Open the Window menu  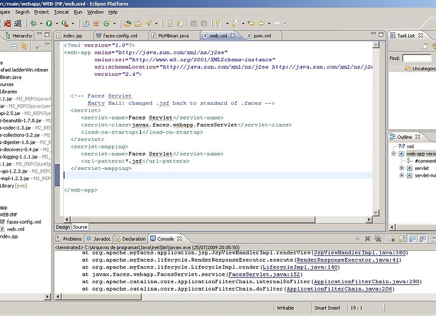click(x=95, y=12)
